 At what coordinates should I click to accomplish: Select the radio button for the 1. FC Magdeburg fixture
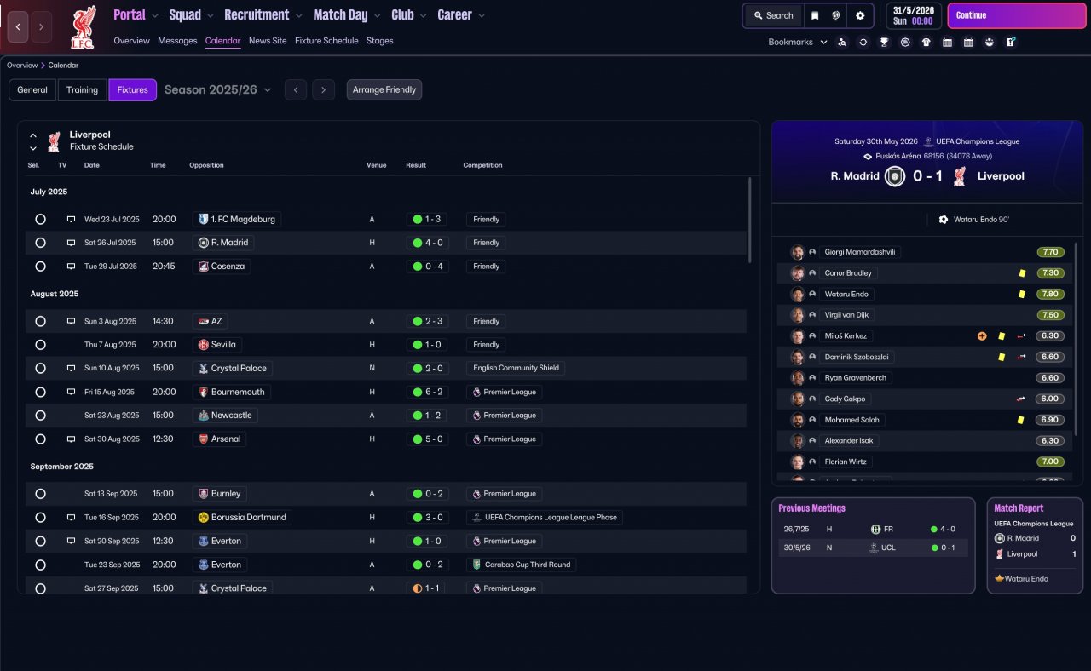coord(40,219)
